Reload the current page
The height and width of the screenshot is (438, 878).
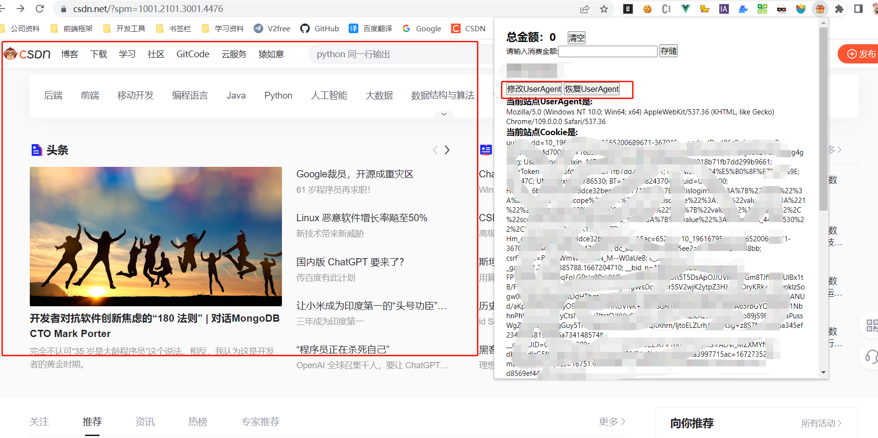pos(40,9)
